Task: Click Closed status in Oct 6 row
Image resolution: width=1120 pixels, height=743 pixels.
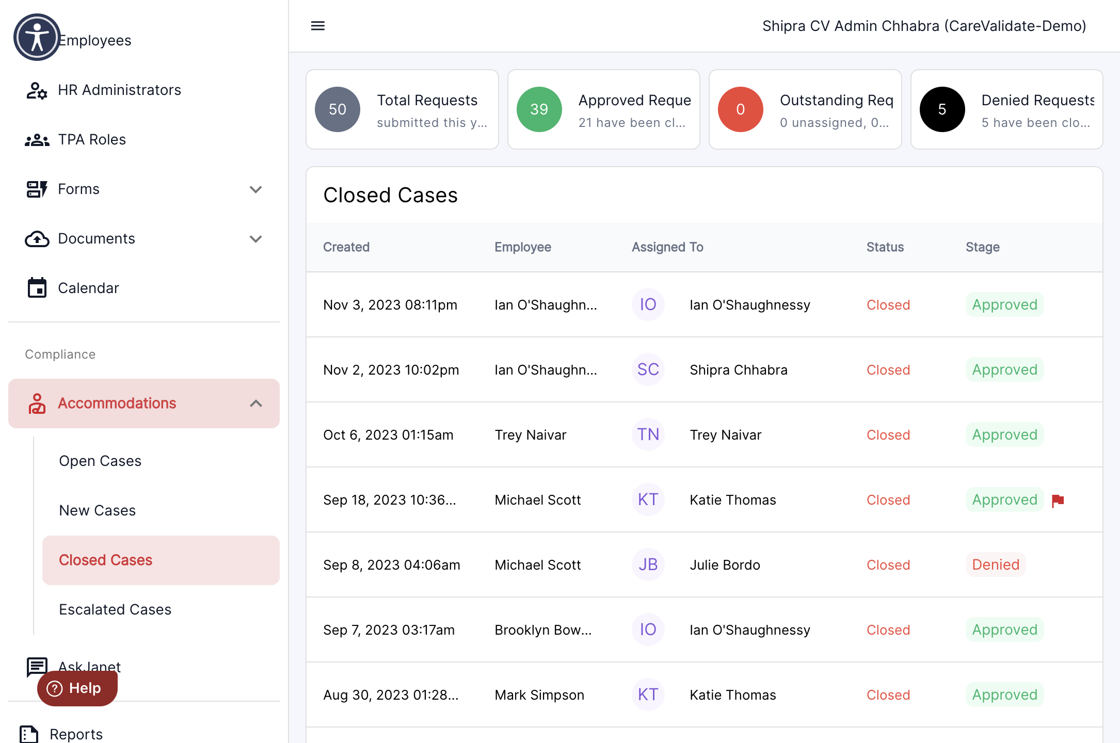Action: (888, 435)
